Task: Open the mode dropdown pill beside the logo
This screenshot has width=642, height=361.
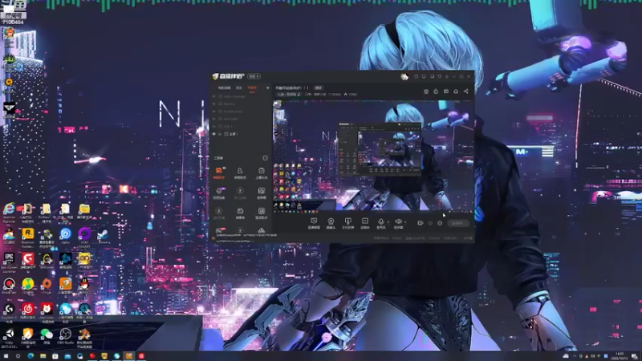Action: tap(254, 76)
